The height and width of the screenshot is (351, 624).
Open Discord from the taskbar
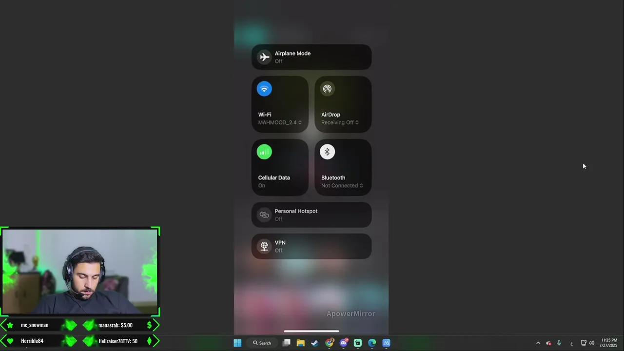click(x=344, y=343)
